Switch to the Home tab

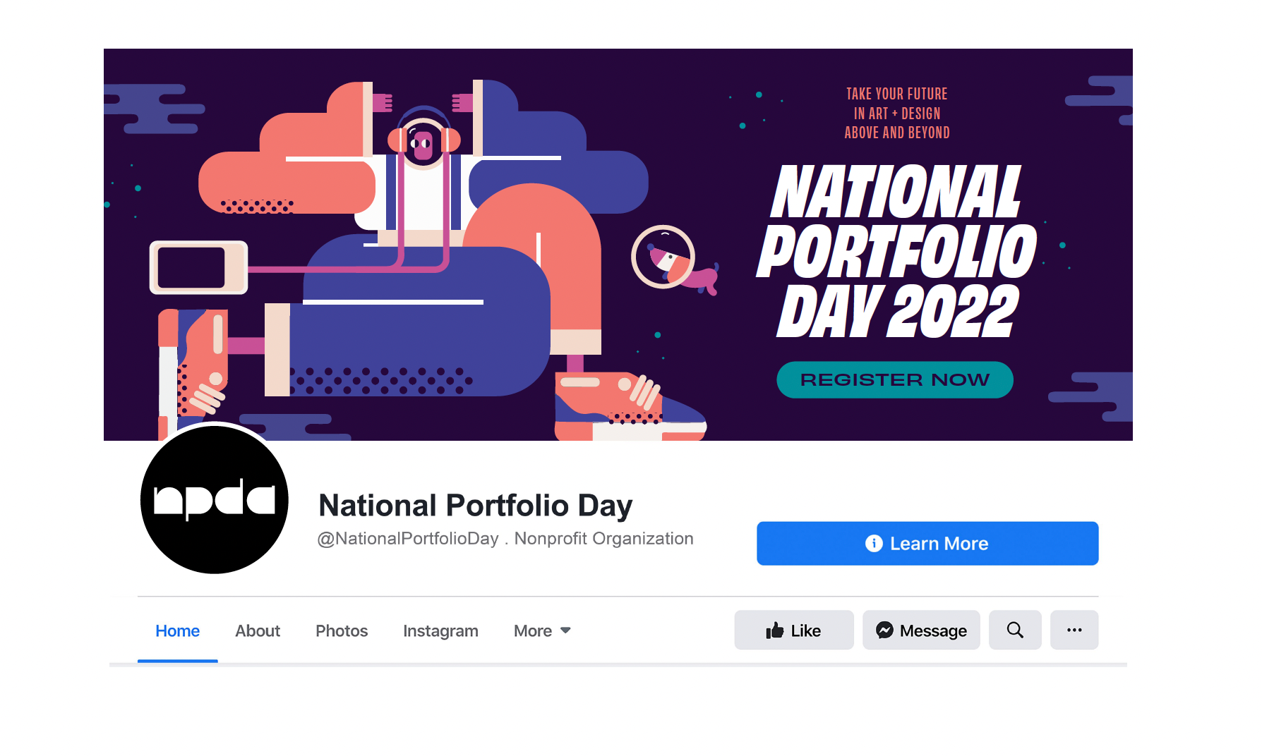click(177, 631)
